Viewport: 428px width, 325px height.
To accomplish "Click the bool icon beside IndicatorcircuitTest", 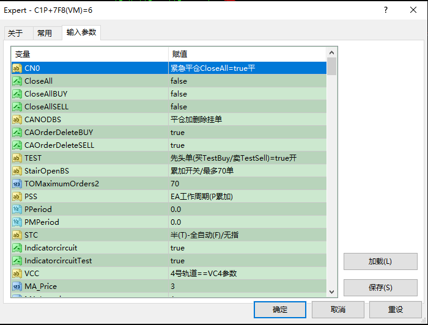I will click(17, 260).
